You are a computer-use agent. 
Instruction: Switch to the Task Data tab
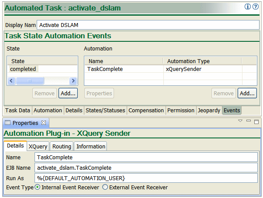(17, 111)
